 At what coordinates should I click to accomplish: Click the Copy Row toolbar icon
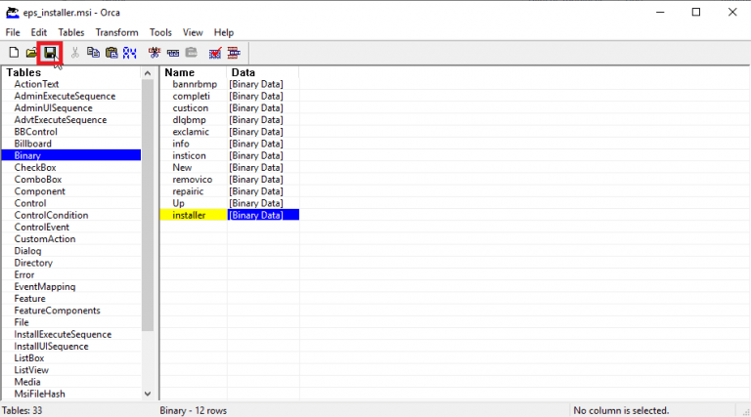173,53
